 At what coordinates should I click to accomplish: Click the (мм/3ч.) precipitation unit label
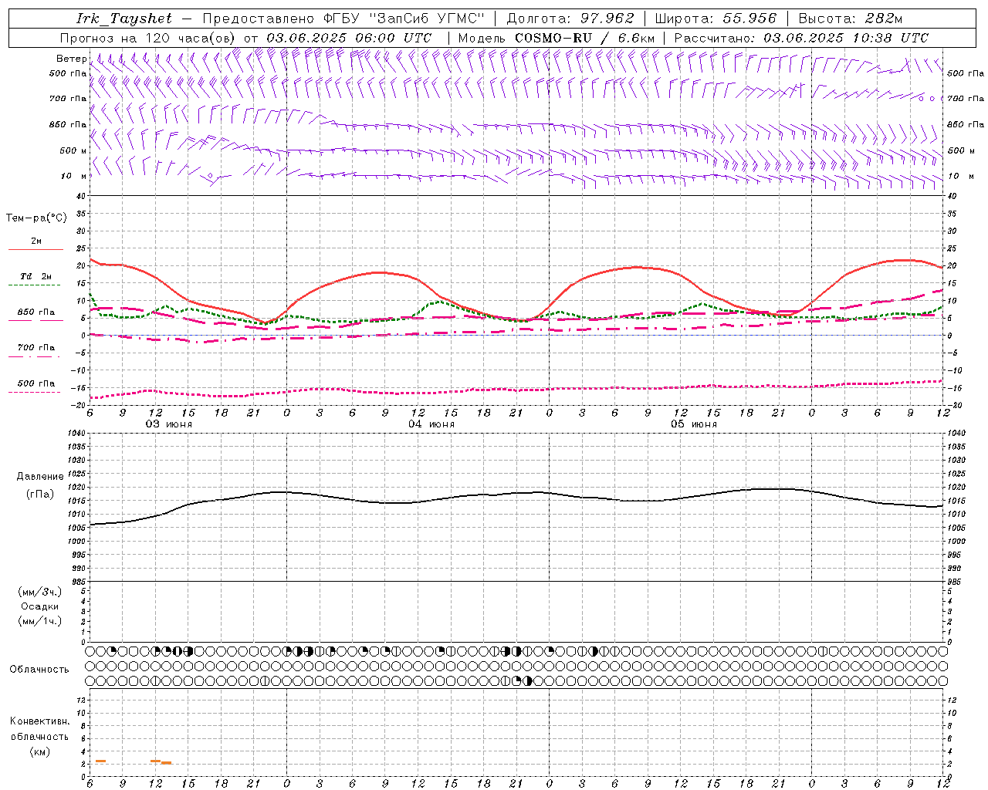point(40,592)
